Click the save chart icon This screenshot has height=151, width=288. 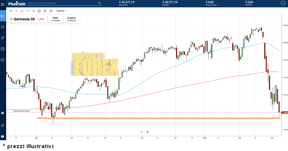39,11
